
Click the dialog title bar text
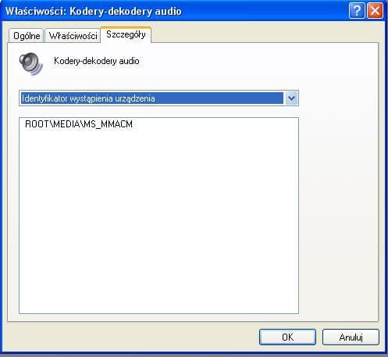(94, 11)
